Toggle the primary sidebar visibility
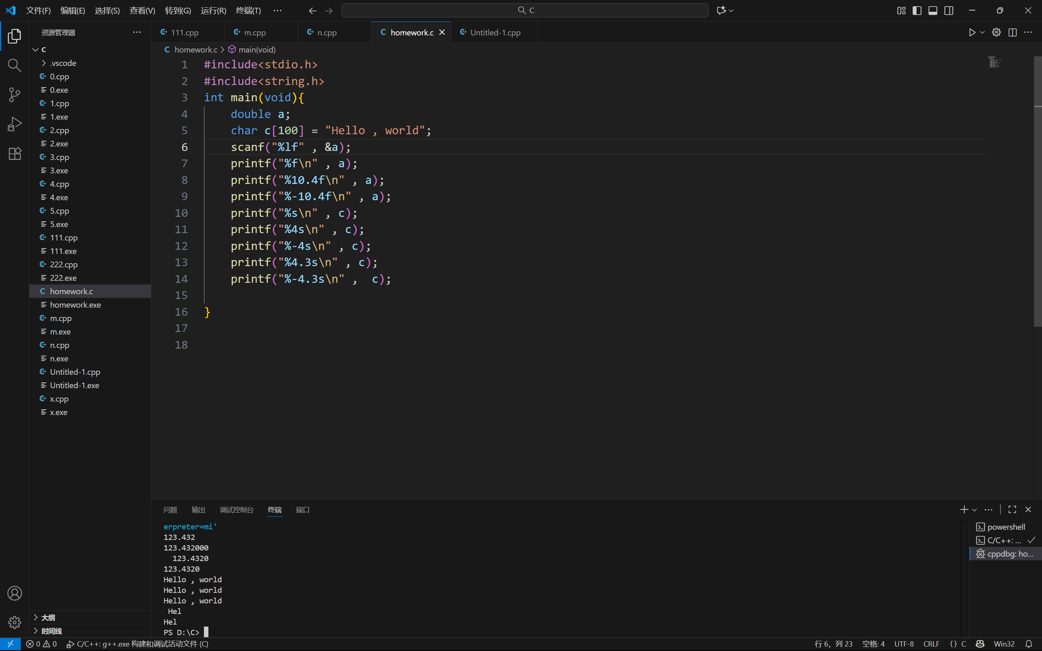 tap(917, 10)
